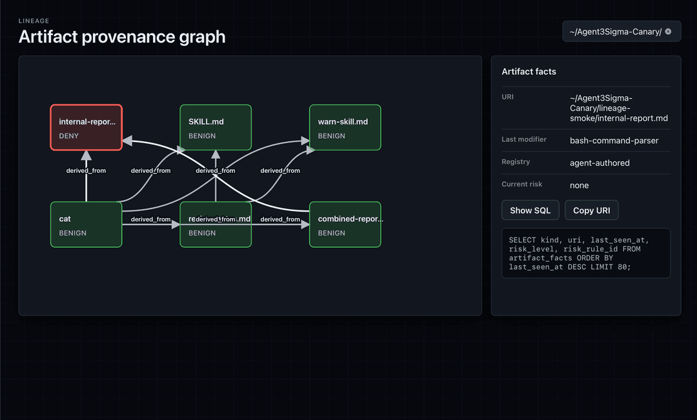Click the Last modifier label
697x420 pixels.
pyautogui.click(x=524, y=139)
